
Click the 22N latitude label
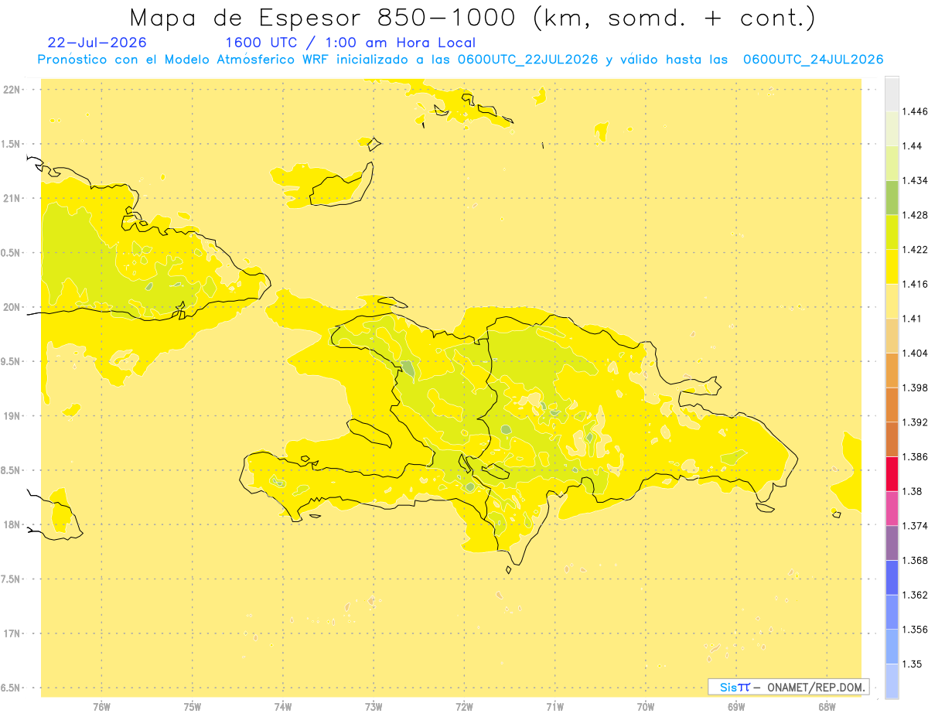point(13,89)
